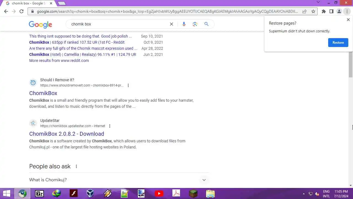Open Minecraft taskbar icon
The width and height of the screenshot is (353, 199).
tap(193, 193)
